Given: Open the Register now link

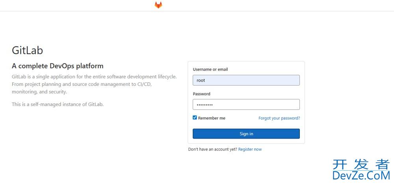Looking at the screenshot, I should point(250,149).
